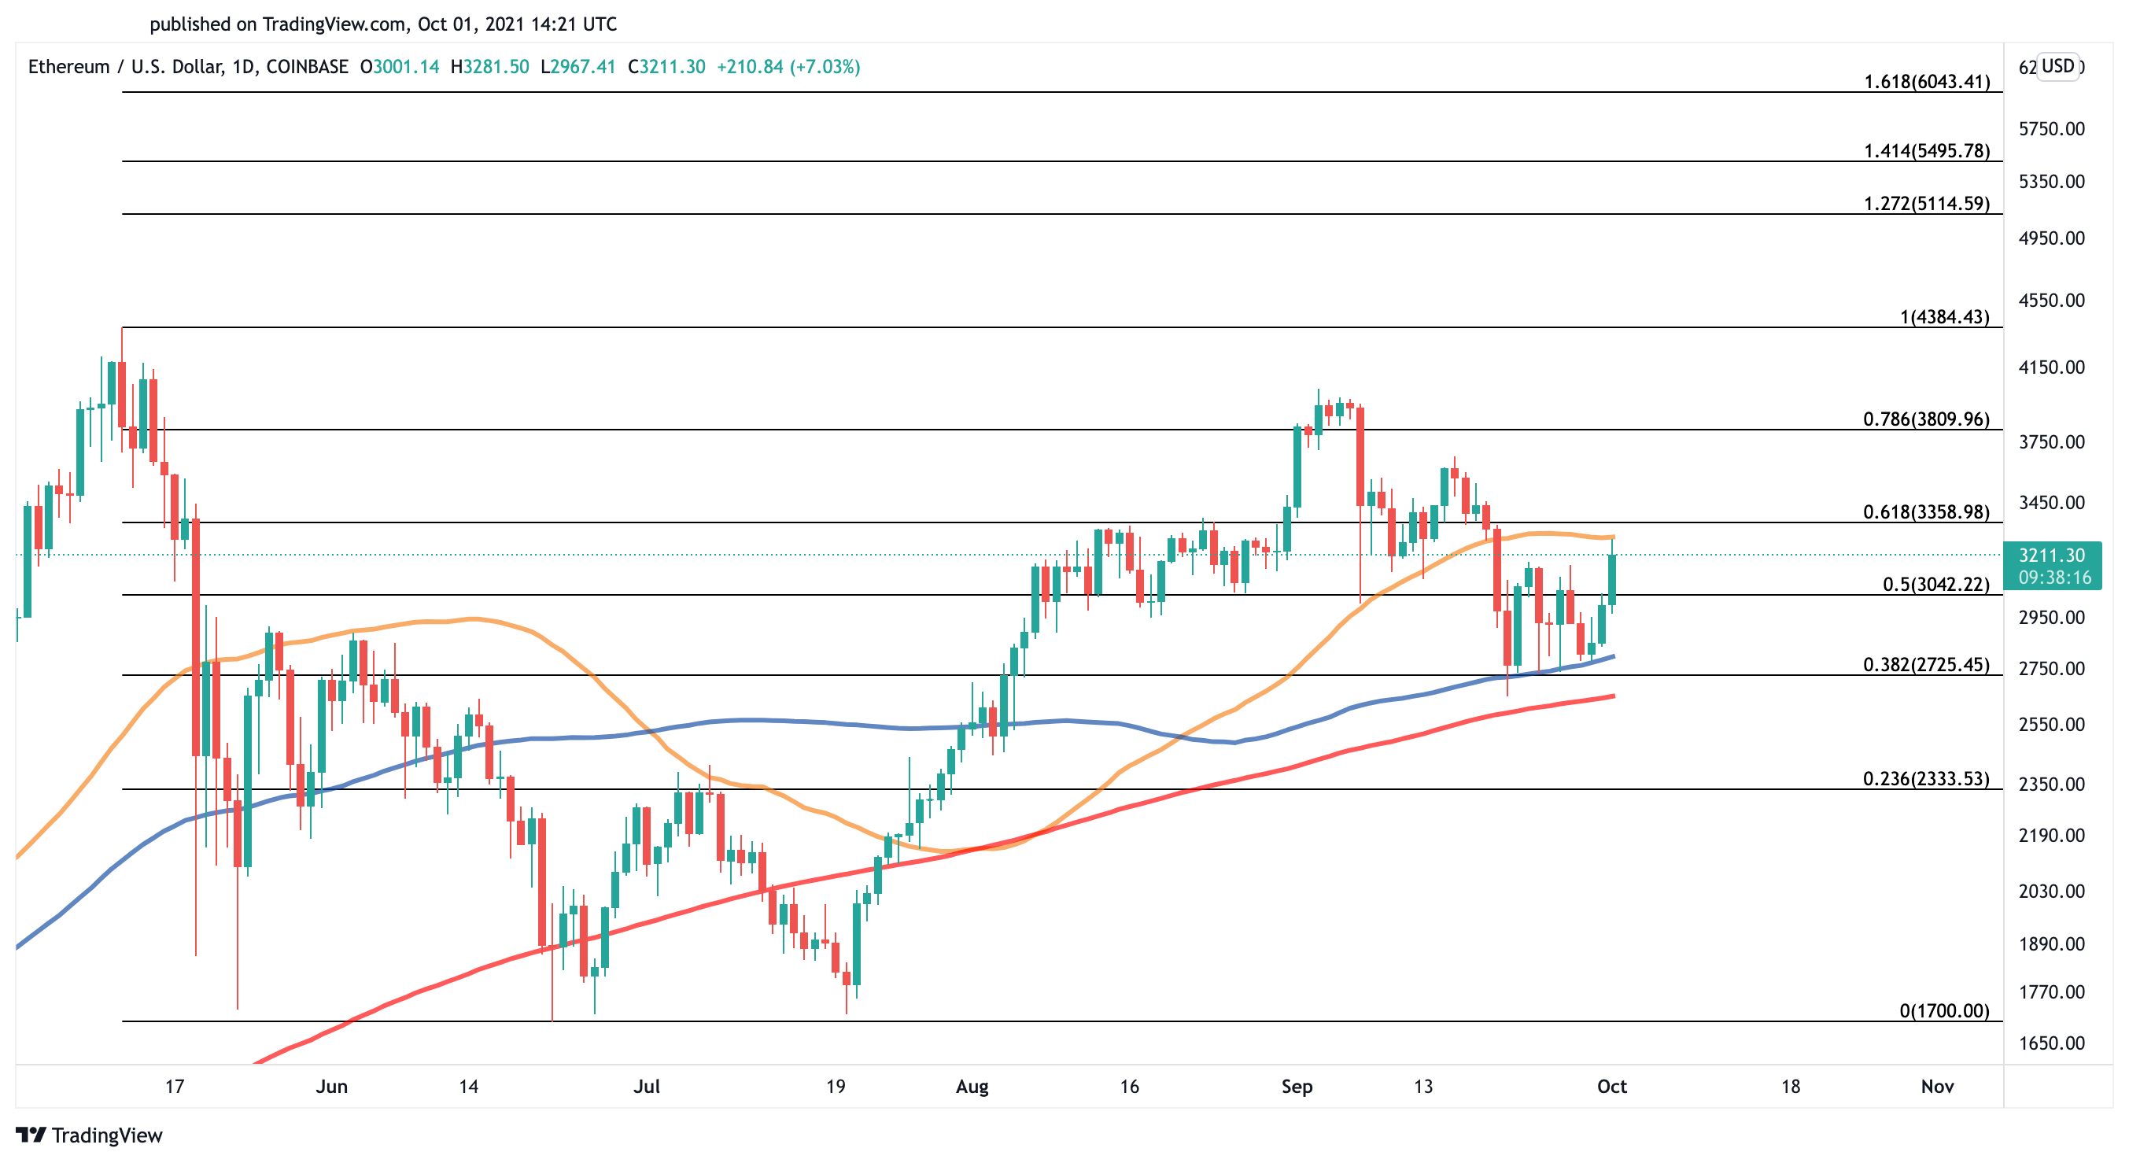Image resolution: width=2129 pixels, height=1163 pixels.
Task: Click the 1.414(5495.78) Fibonacci label
Action: [x=1927, y=150]
